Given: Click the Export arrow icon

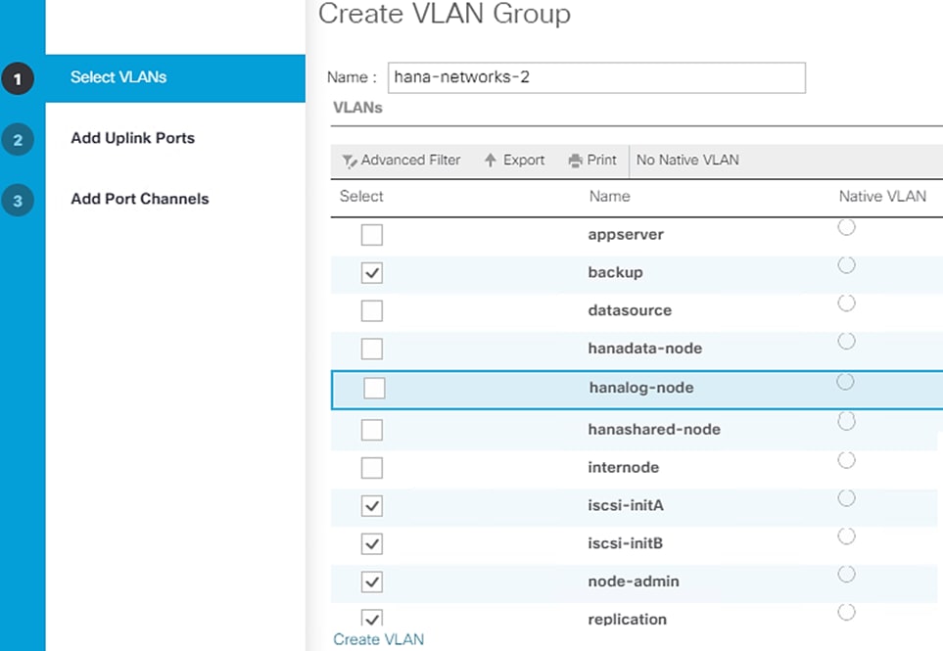Looking at the screenshot, I should tap(491, 161).
